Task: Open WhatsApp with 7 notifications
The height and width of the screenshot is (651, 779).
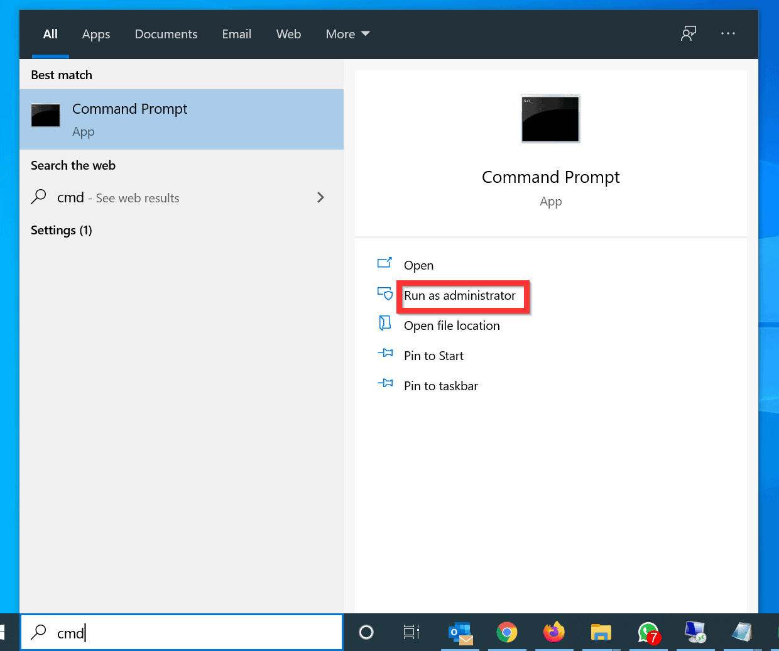Action: [x=648, y=633]
